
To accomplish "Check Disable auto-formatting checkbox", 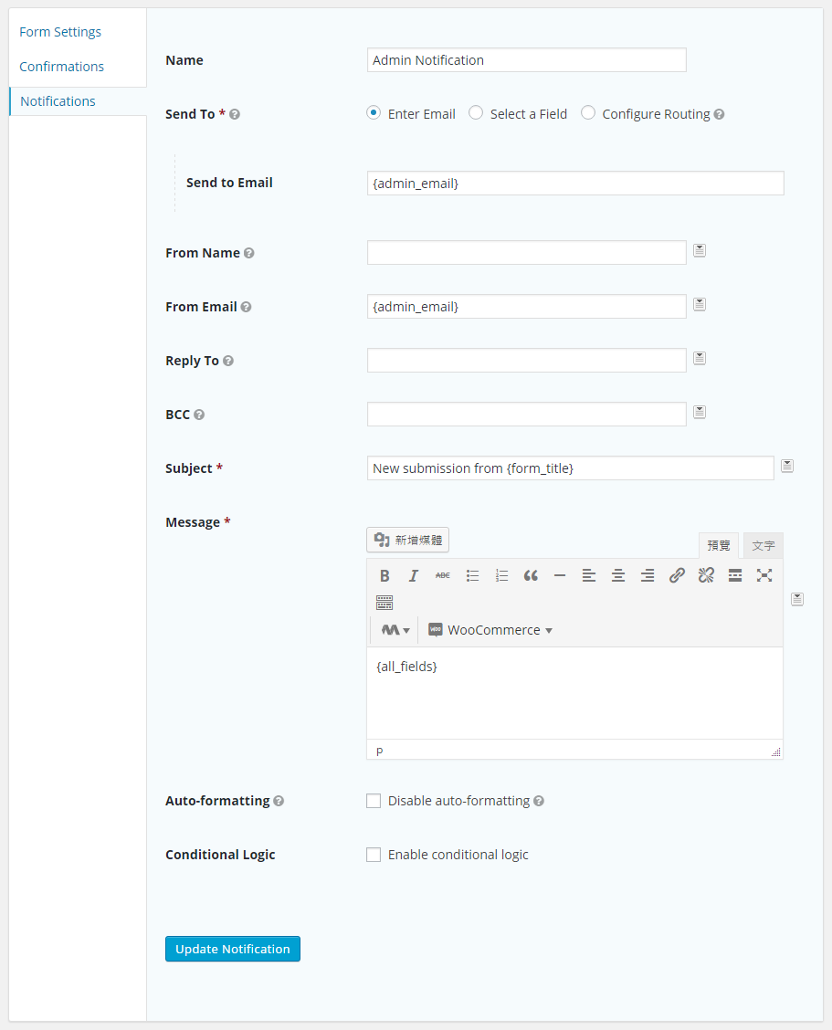I will [374, 801].
